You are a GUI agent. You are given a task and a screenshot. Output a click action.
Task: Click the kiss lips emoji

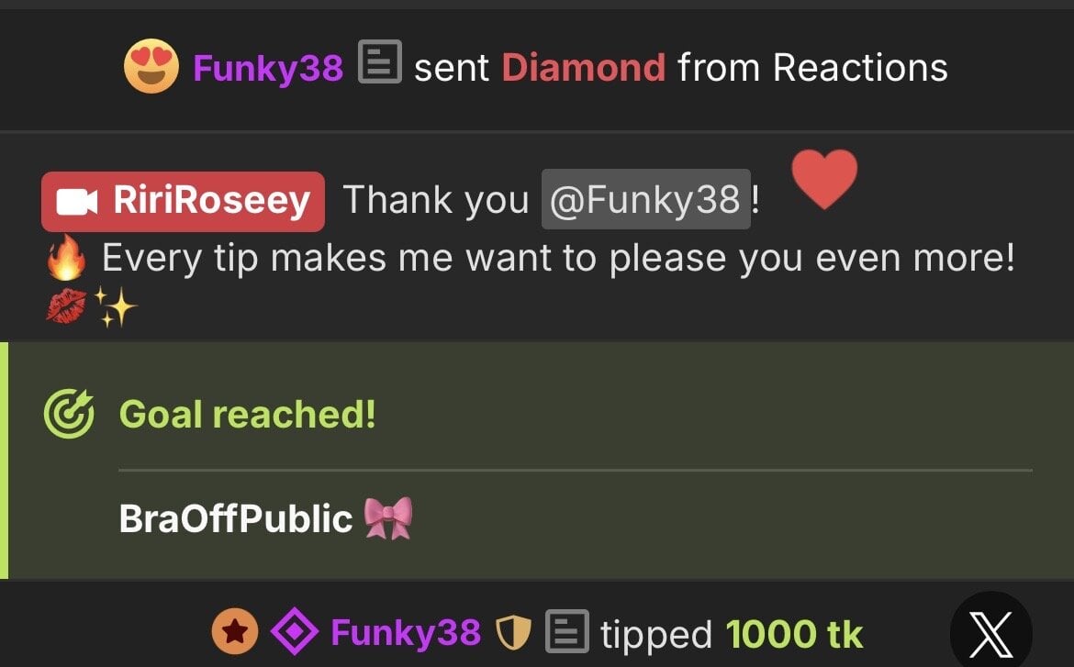coord(66,306)
